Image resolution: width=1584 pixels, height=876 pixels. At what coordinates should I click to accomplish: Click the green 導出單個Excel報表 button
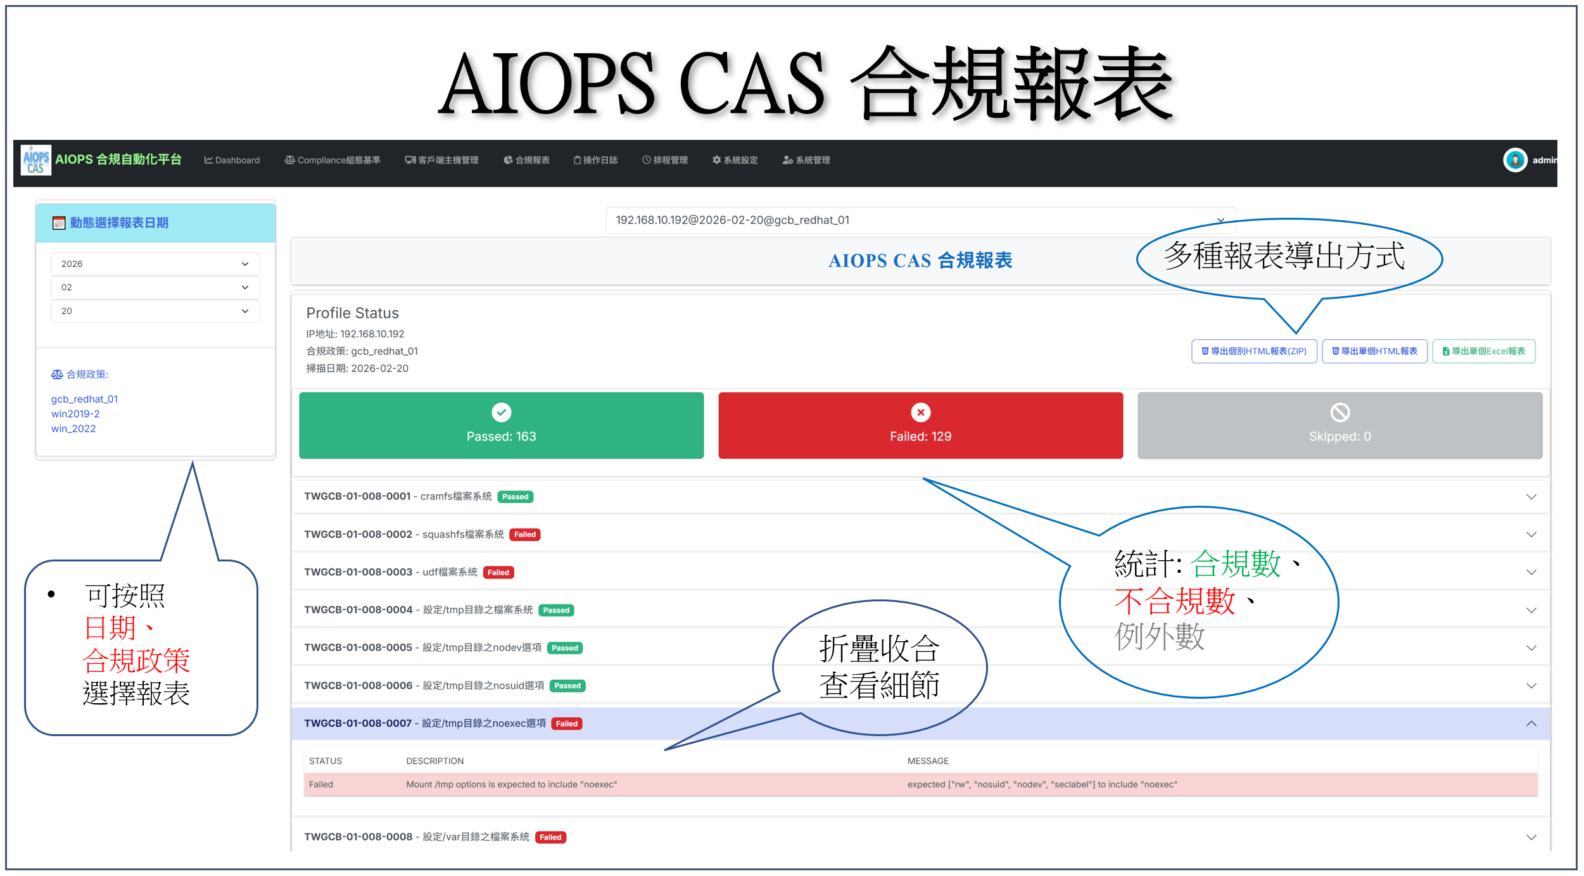click(x=1483, y=351)
